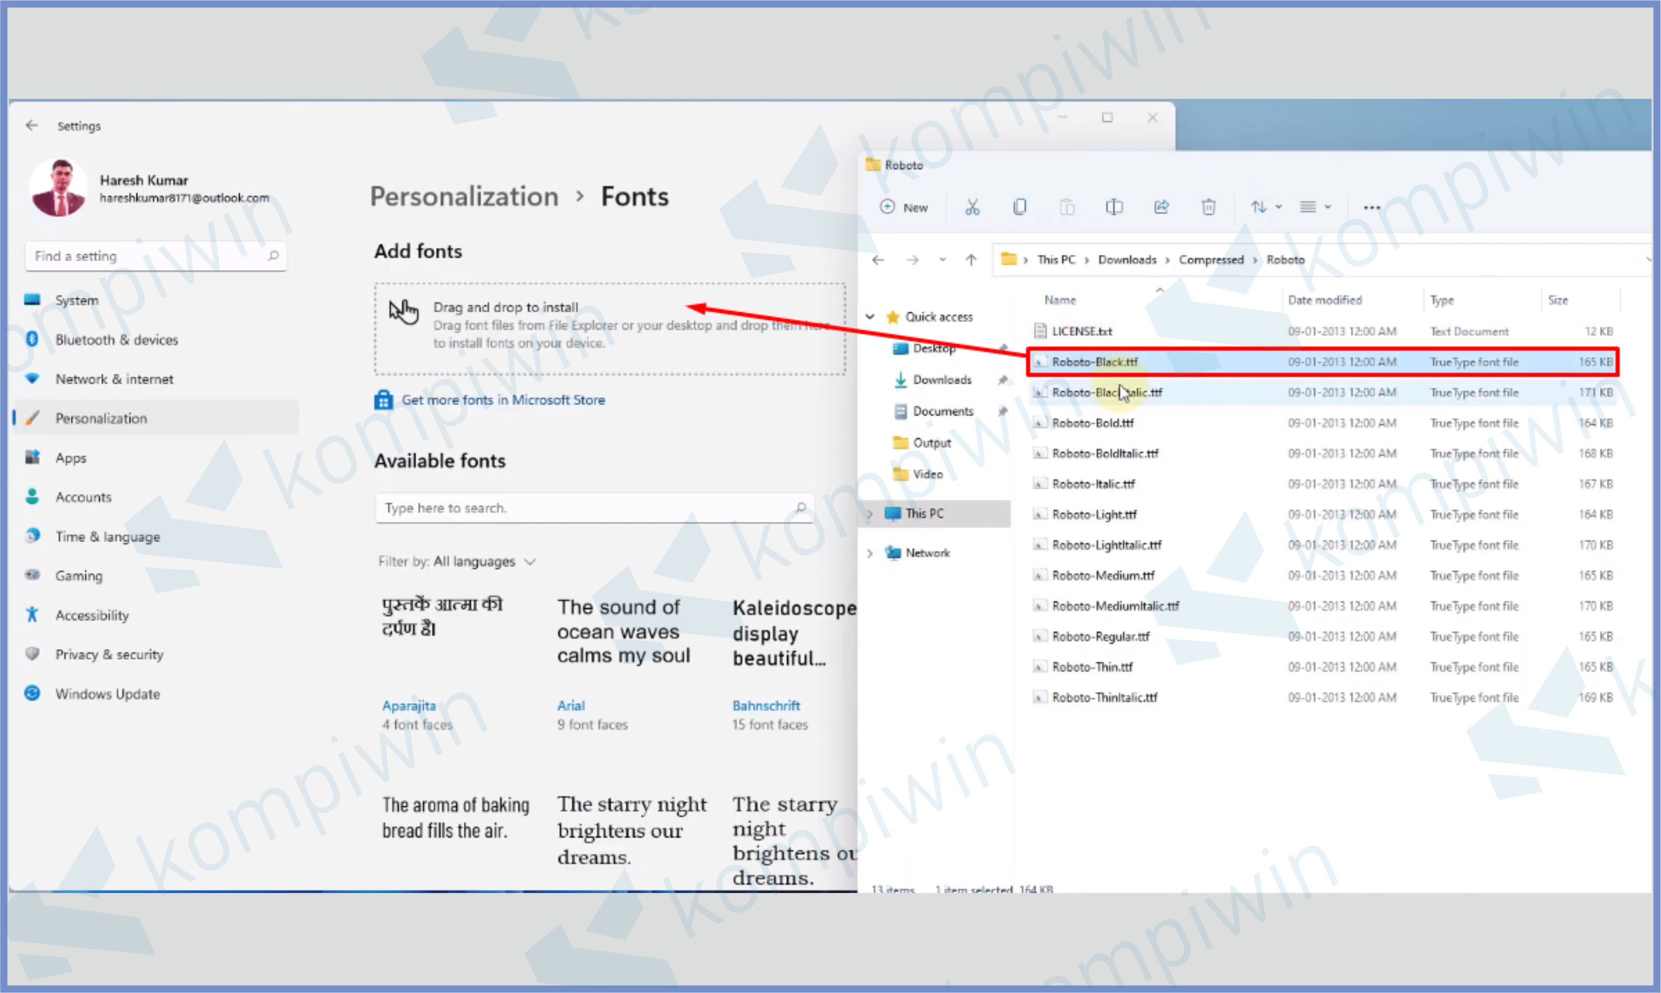Open the Bahnschrift font card
This screenshot has width=1661, height=993.
click(794, 662)
